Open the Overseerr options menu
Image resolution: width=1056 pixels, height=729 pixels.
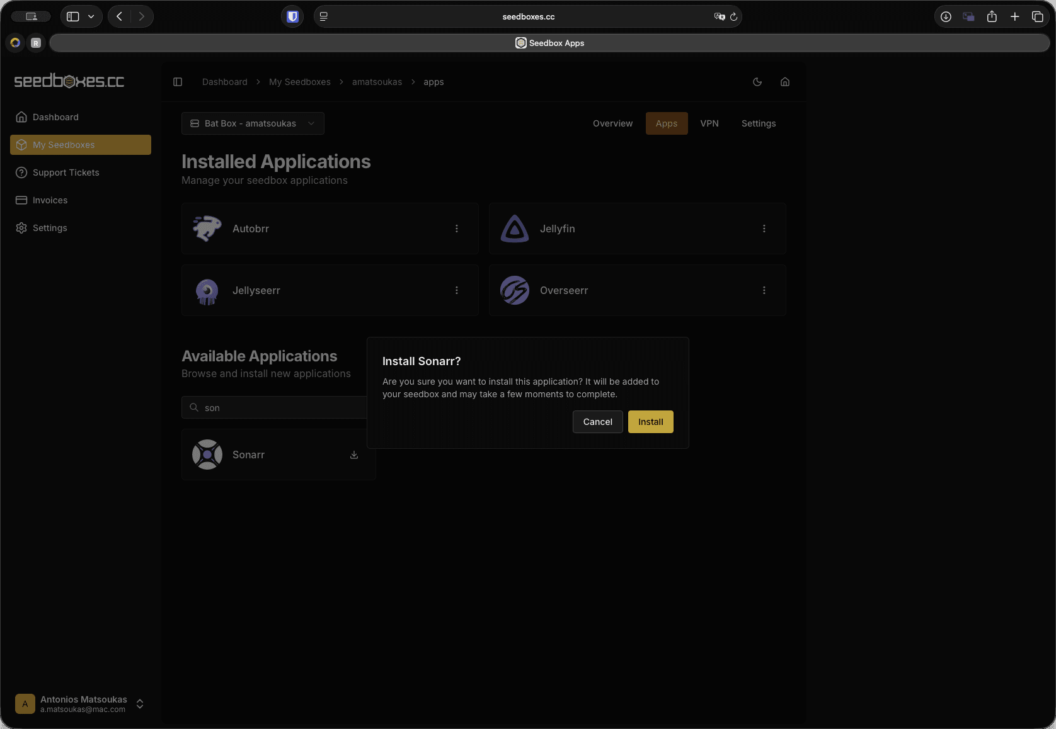(x=764, y=290)
